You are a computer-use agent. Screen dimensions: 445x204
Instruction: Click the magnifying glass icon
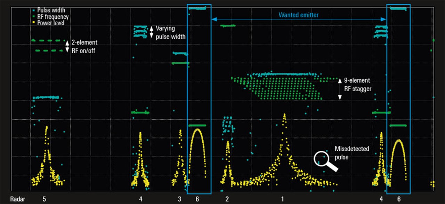point(322,159)
